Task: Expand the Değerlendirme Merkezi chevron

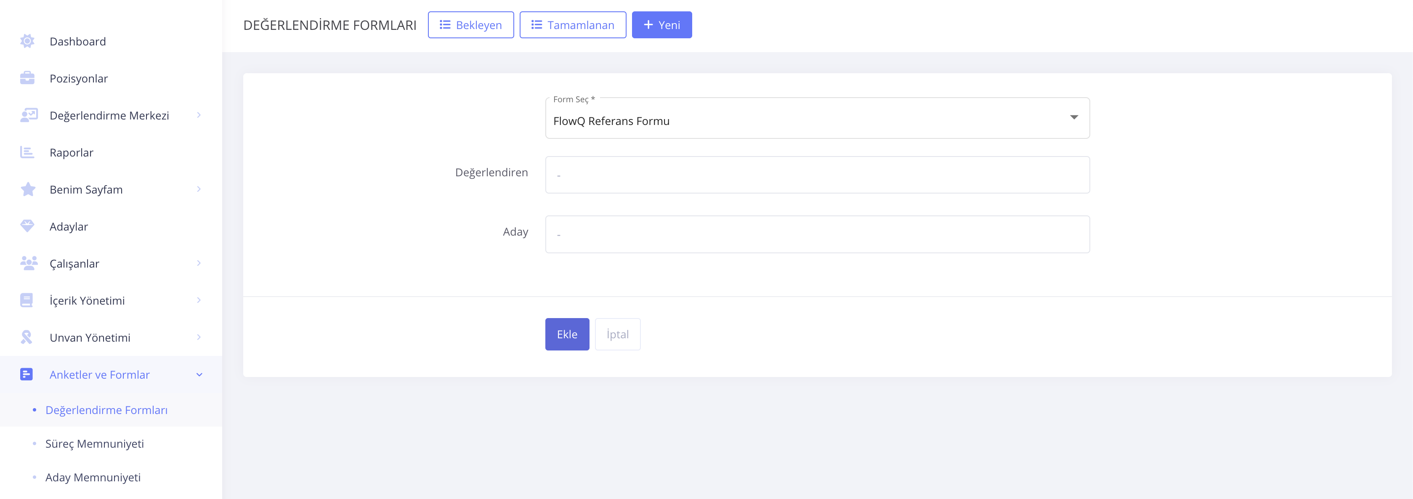Action: tap(199, 115)
